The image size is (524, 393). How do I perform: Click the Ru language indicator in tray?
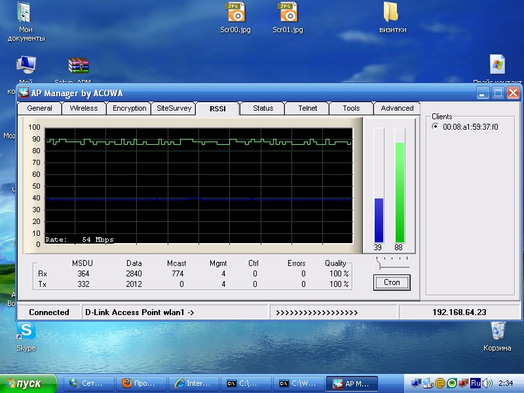(476, 383)
